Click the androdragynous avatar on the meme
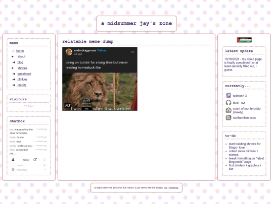This screenshot has width=273, height=204. (x=69, y=52)
